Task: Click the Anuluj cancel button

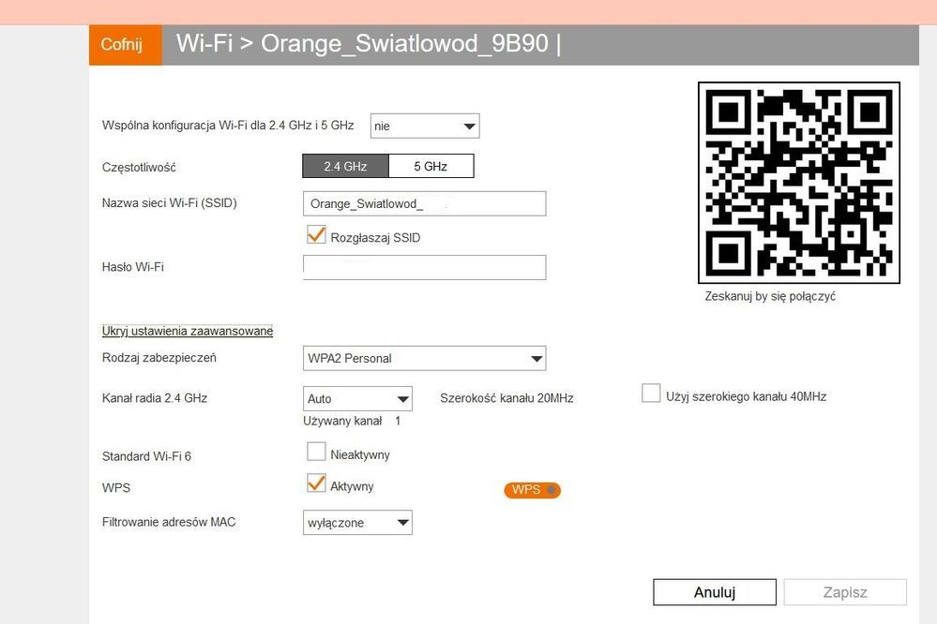Action: click(x=714, y=592)
